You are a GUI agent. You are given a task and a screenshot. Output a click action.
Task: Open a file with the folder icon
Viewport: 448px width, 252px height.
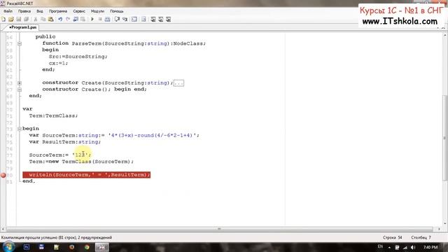tap(11, 19)
